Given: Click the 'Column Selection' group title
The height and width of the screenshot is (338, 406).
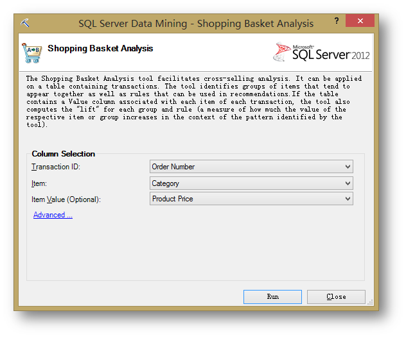Looking at the screenshot, I should click(63, 154).
